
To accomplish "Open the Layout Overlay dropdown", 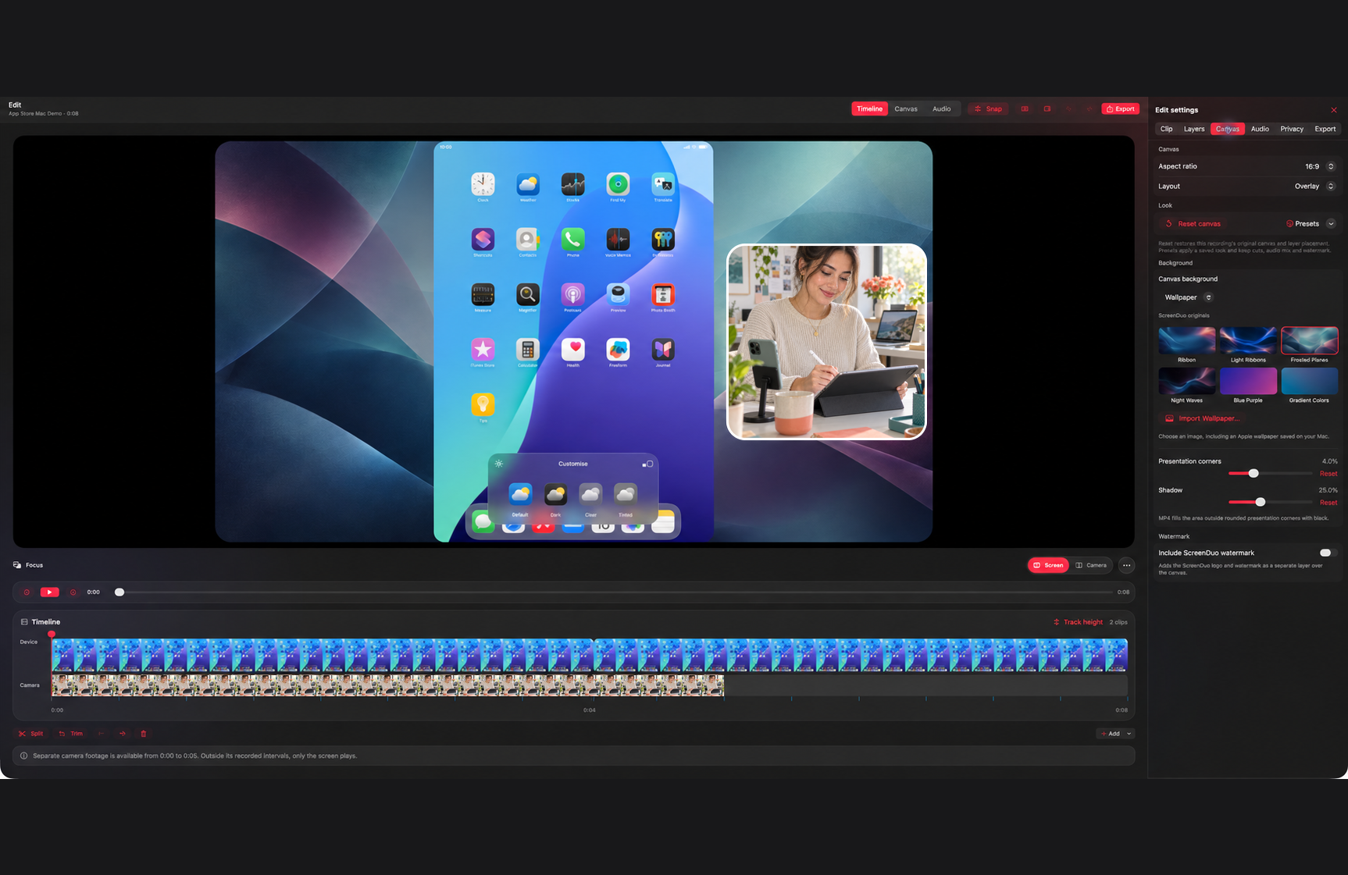I will (x=1314, y=187).
